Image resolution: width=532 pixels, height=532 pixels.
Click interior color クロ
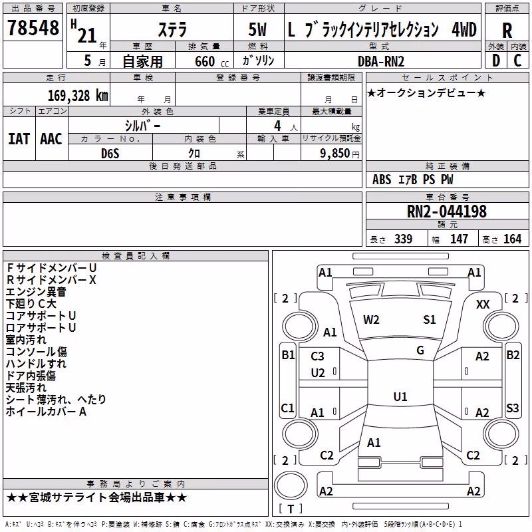click(194, 154)
